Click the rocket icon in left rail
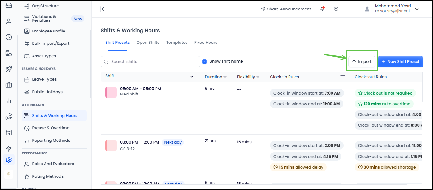Image resolution: width=433 pixels, height=190 pixels. 9,69
